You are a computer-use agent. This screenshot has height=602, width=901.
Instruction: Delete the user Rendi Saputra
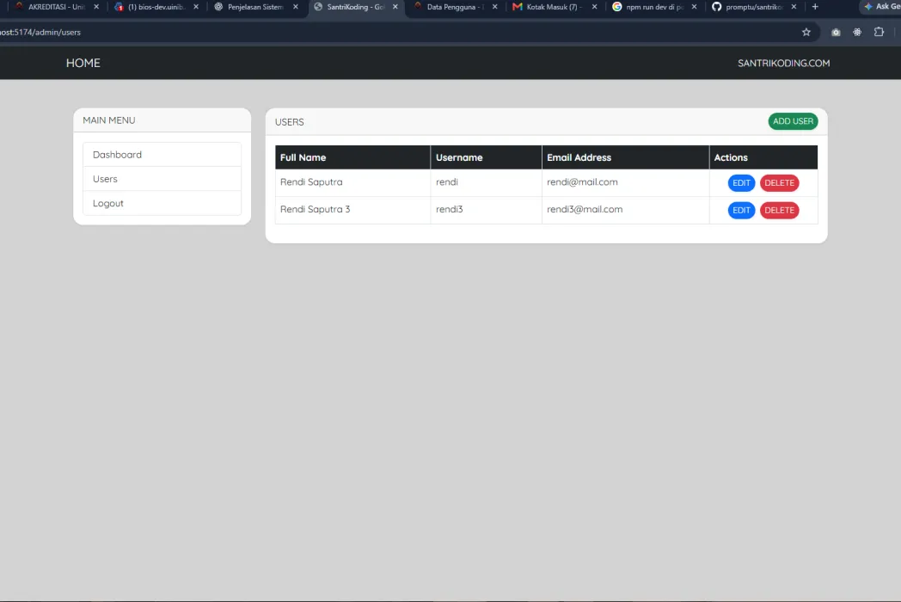coord(779,183)
